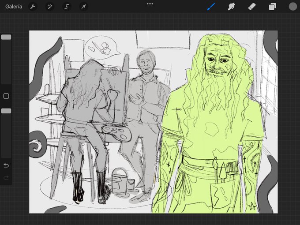Select the Eraser tool

coord(252,7)
